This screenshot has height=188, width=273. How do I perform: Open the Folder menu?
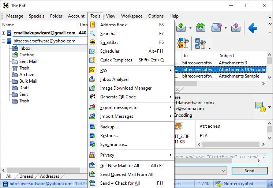pyautogui.click(x=56, y=16)
